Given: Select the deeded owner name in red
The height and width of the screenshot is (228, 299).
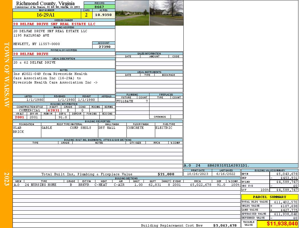Looking at the screenshot, I should coord(54,24).
